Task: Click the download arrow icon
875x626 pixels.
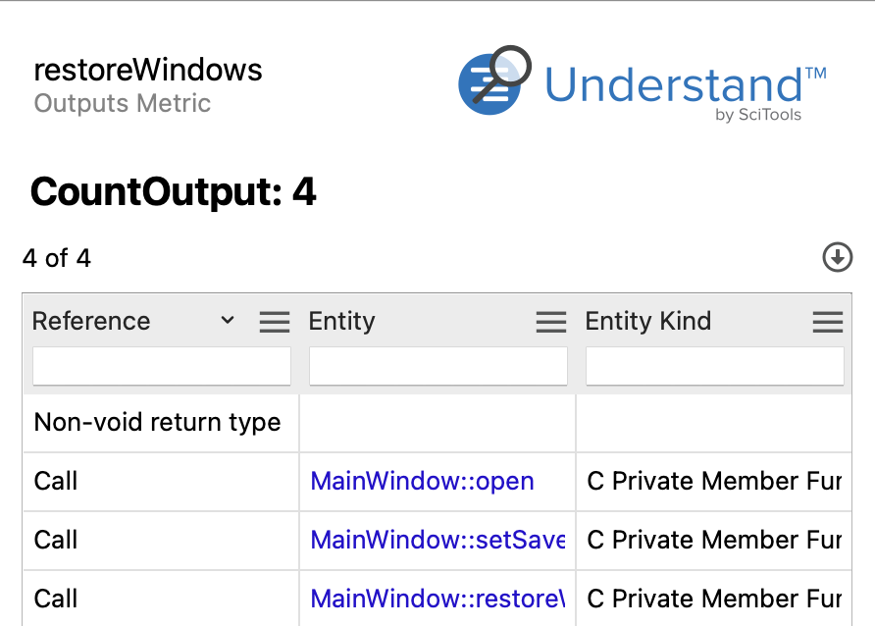Action: pyautogui.click(x=837, y=257)
